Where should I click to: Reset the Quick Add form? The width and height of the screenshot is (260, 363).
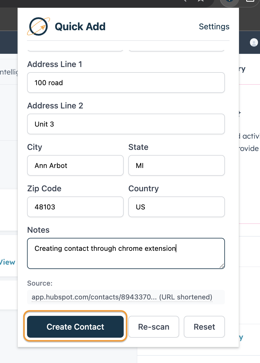click(x=204, y=327)
